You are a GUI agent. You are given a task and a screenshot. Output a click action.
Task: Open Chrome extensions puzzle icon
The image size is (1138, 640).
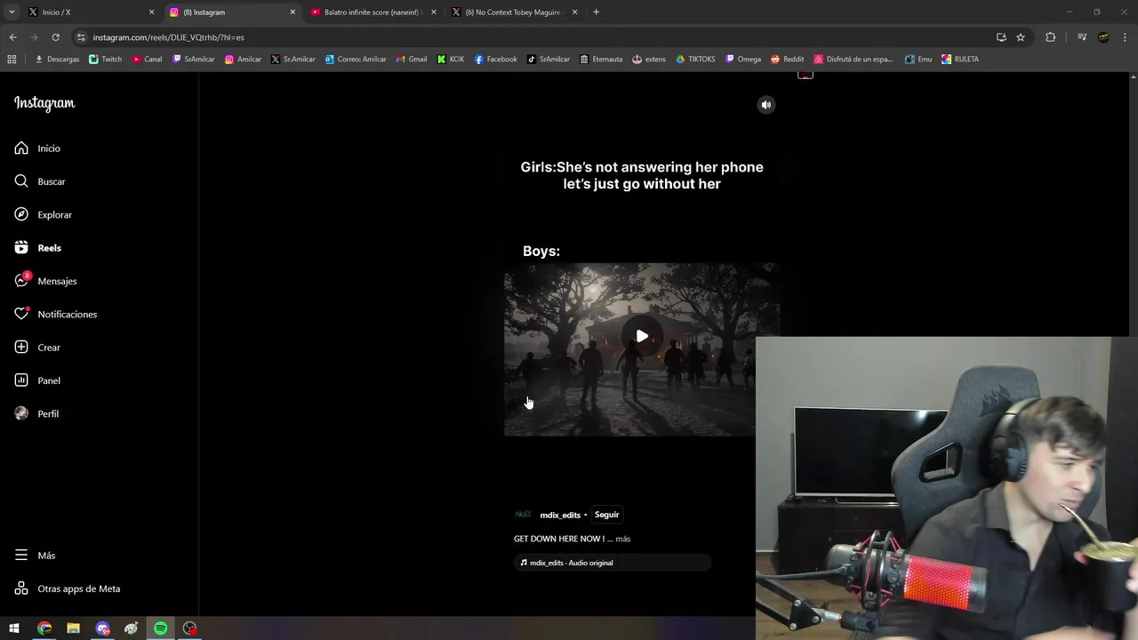point(1050,37)
